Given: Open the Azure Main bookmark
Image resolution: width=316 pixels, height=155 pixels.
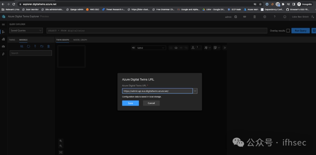Looking at the screenshot, I should pyautogui.click(x=251, y=9).
